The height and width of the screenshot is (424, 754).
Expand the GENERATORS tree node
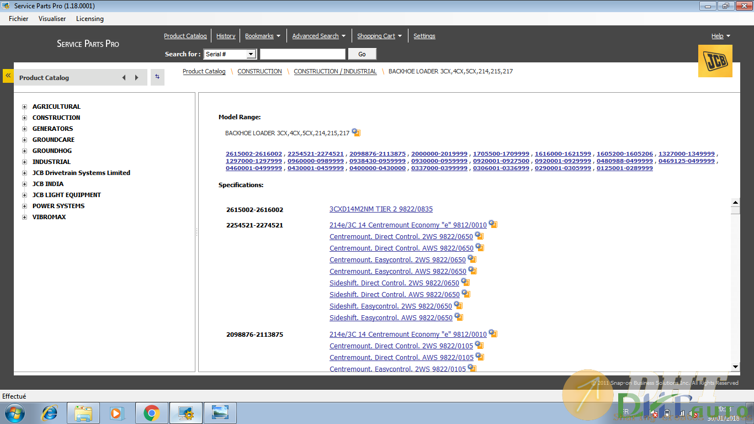pyautogui.click(x=24, y=129)
